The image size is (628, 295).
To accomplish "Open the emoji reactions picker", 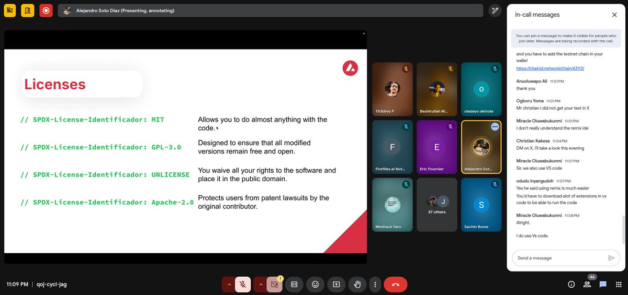I will (x=315, y=285).
